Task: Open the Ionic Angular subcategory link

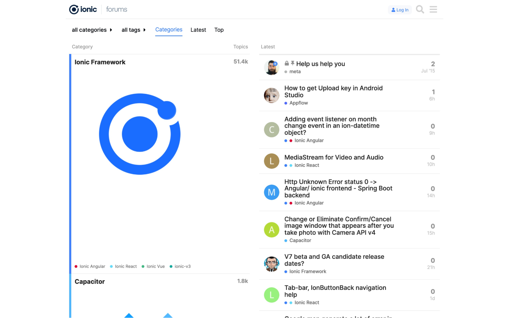Action: pyautogui.click(x=90, y=266)
